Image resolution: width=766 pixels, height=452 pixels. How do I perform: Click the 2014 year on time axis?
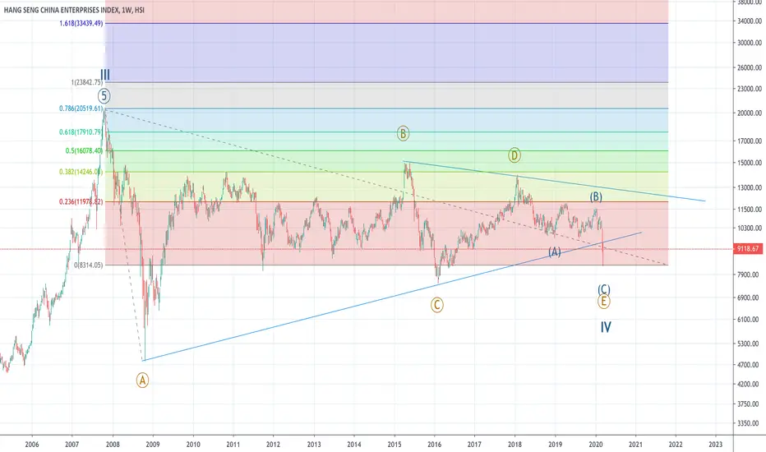(354, 444)
